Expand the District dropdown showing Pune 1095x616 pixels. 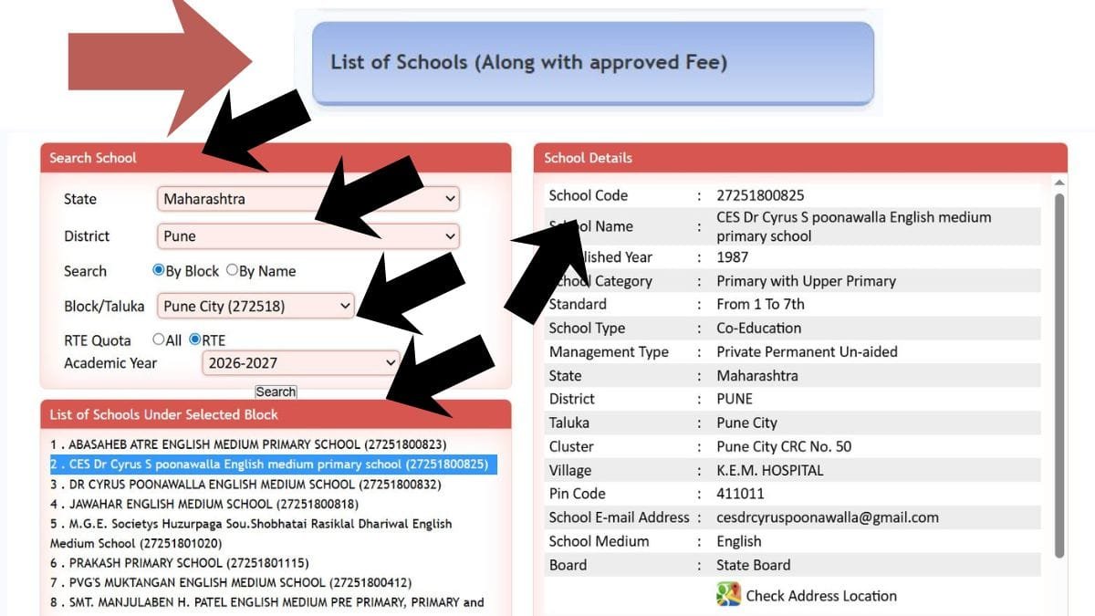[x=308, y=236]
